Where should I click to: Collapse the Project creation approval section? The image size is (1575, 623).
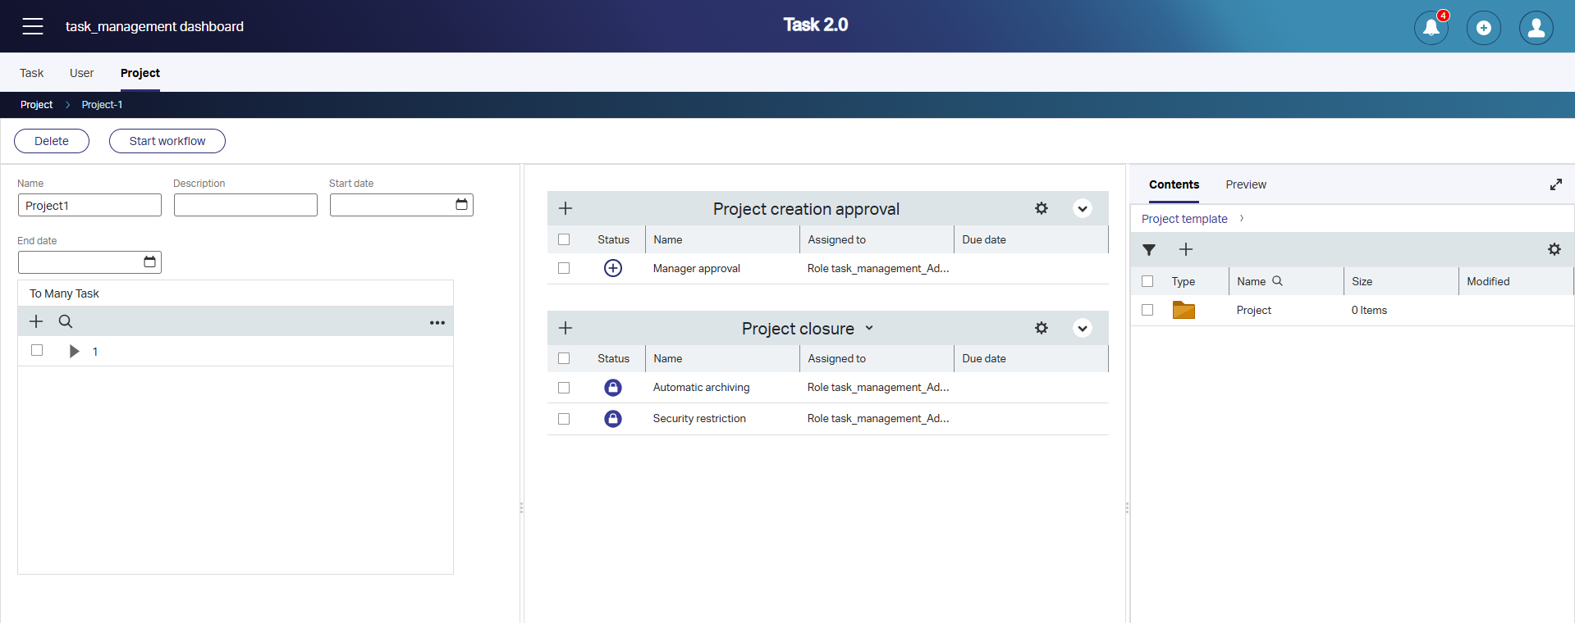pos(1082,208)
